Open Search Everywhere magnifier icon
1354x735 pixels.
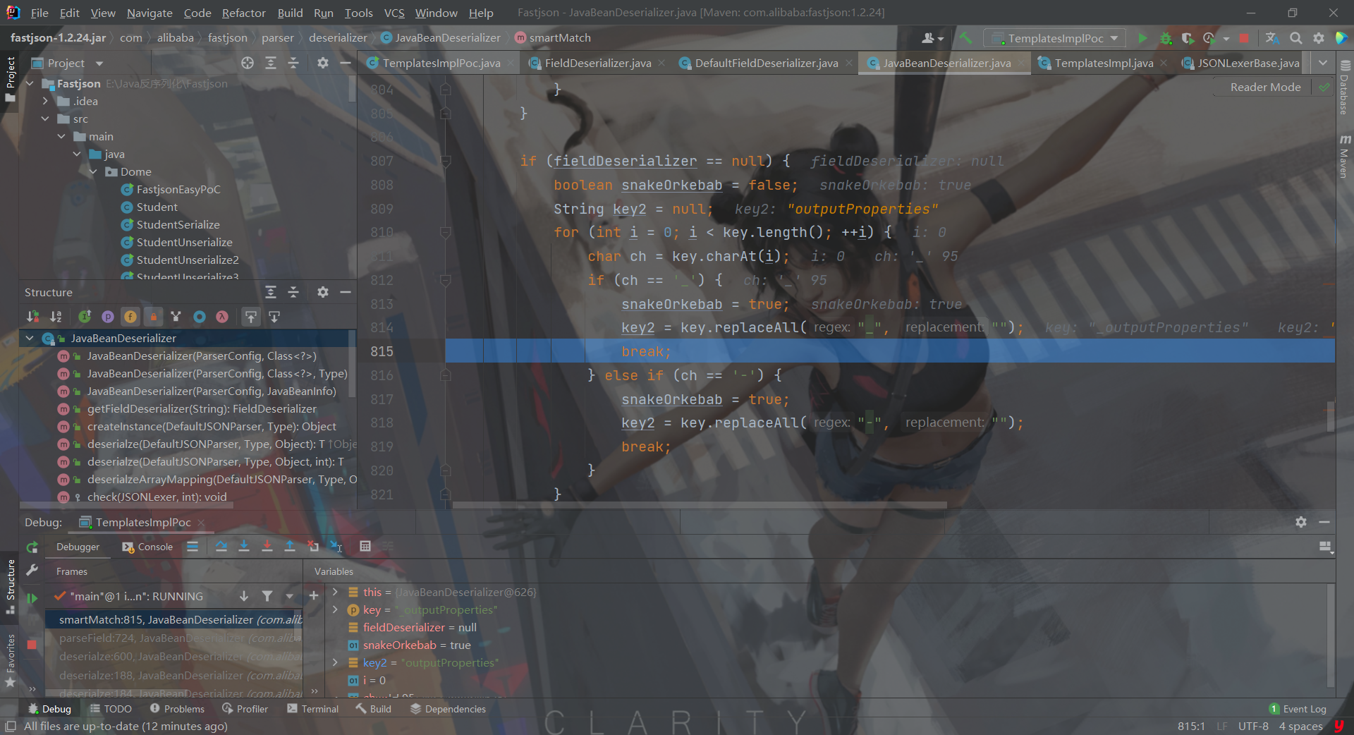1296,38
